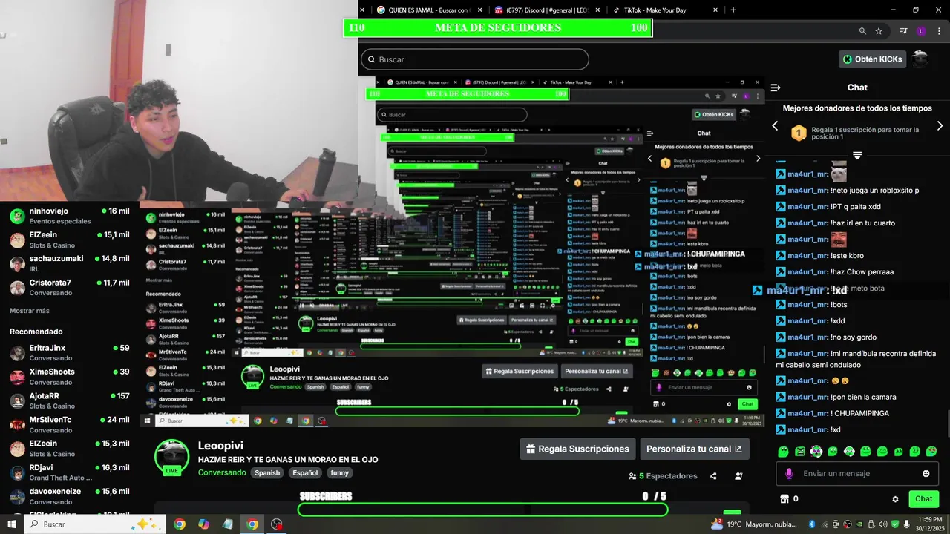This screenshot has width=950, height=534.
Task: Show previous top donors slide
Action: coord(775,126)
